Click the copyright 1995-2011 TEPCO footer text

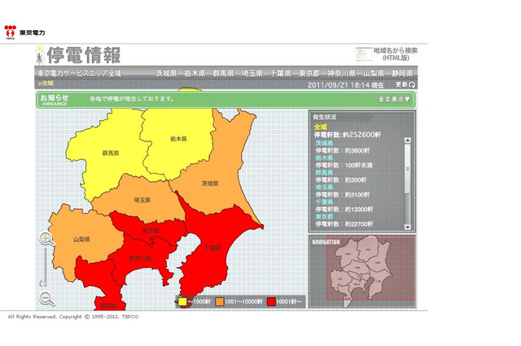tap(72, 317)
